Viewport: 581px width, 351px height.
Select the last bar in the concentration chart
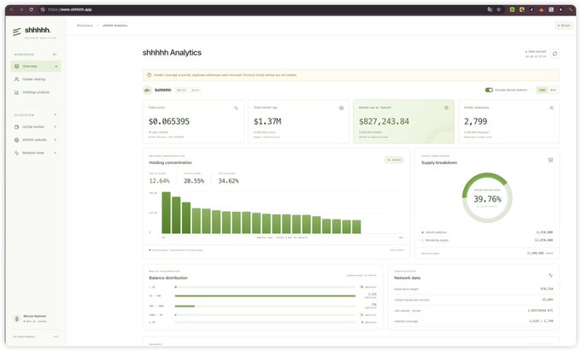356,226
